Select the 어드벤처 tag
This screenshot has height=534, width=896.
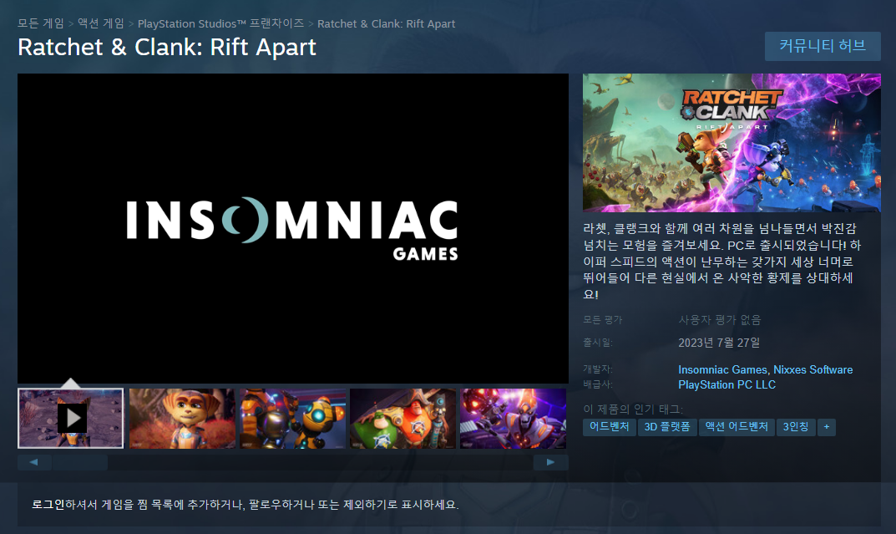click(x=609, y=427)
